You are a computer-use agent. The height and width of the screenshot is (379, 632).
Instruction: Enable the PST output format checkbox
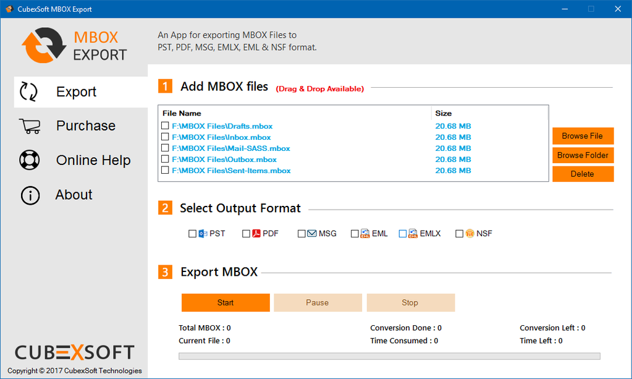pyautogui.click(x=192, y=234)
